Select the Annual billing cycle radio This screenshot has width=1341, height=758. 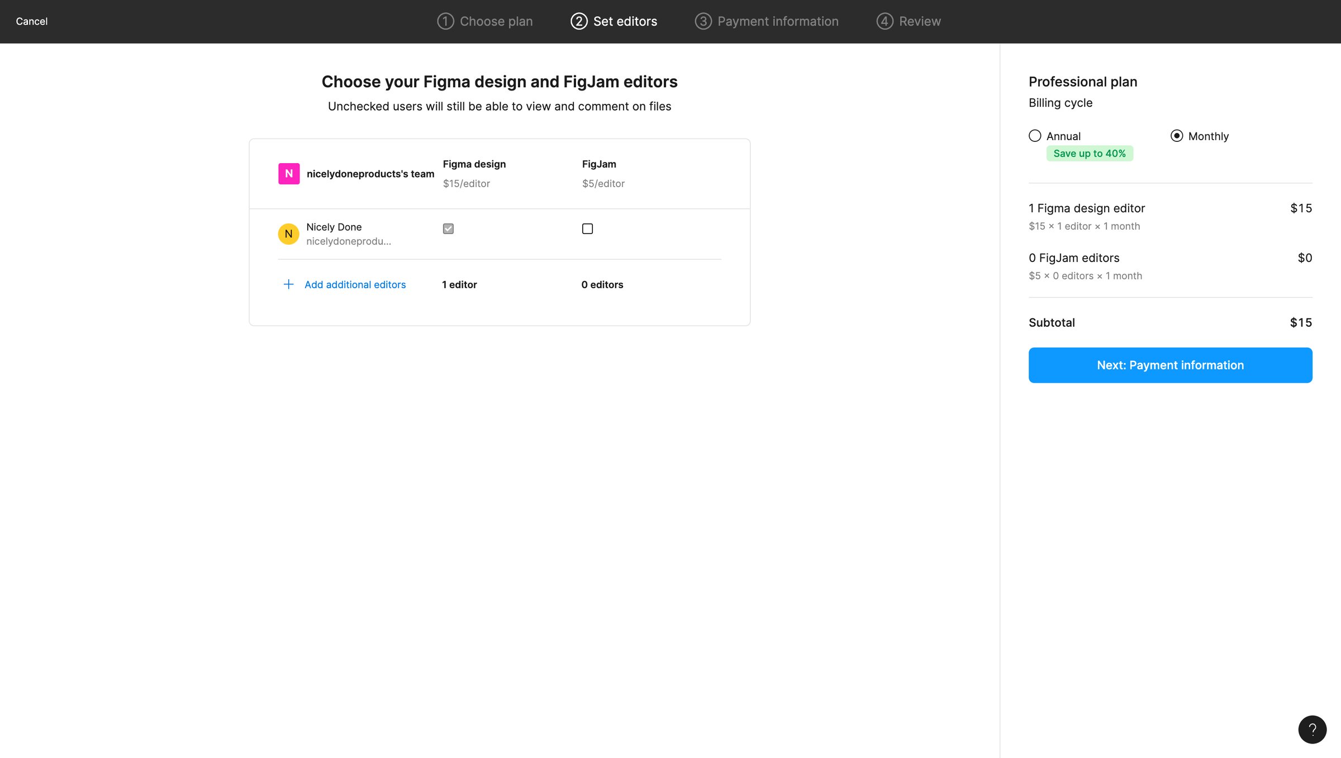pyautogui.click(x=1035, y=136)
